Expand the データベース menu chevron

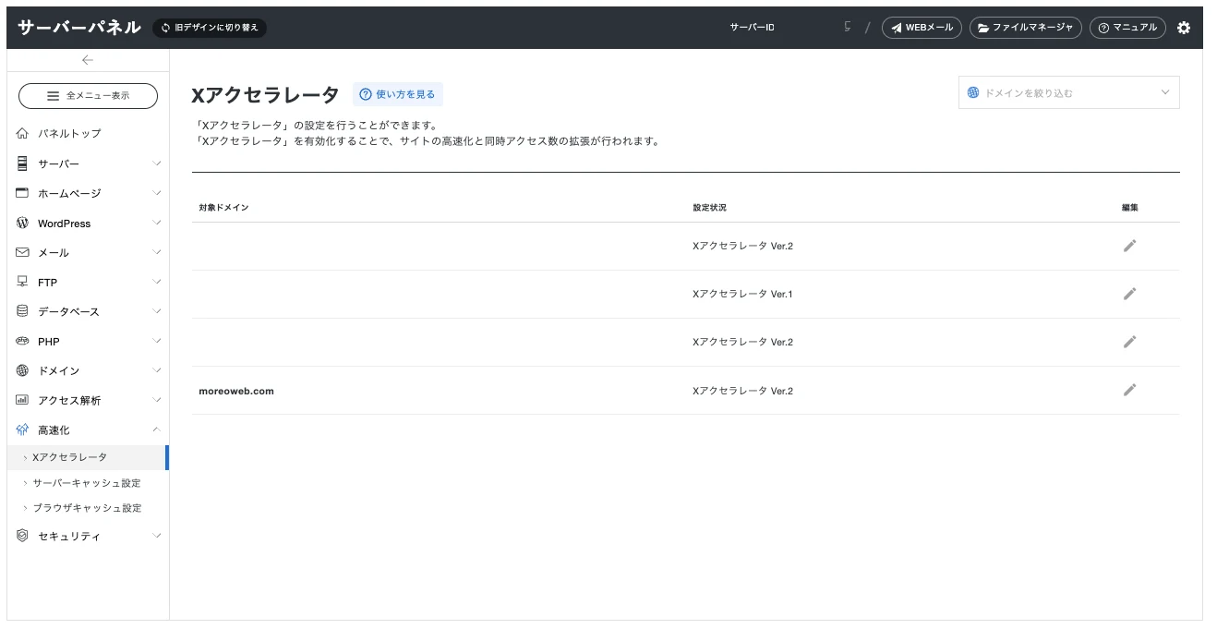pyautogui.click(x=157, y=311)
